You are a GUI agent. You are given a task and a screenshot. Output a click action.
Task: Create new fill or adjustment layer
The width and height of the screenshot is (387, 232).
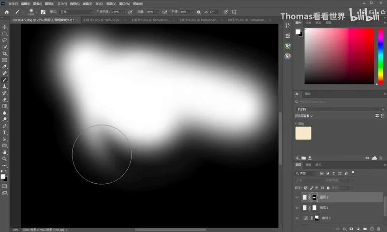coord(358,229)
